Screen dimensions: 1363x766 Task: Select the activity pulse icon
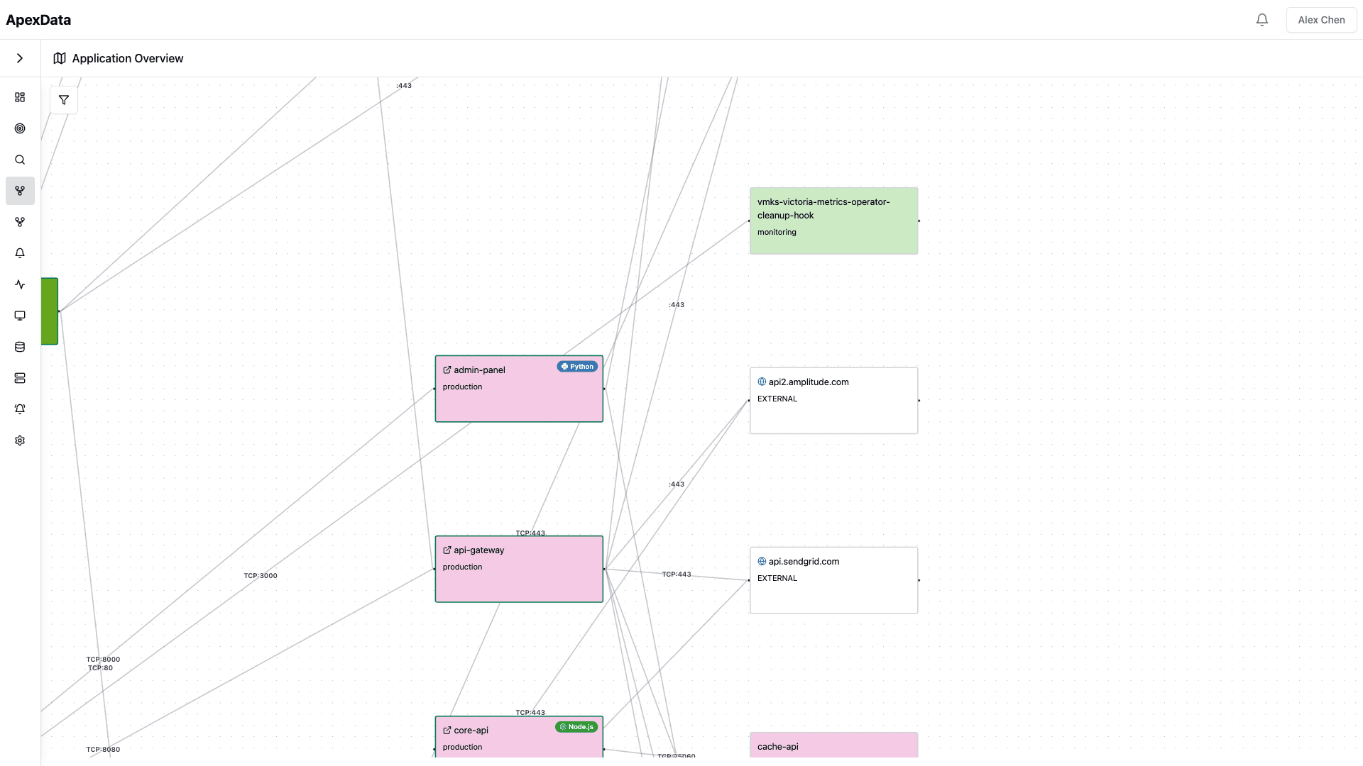coord(20,284)
